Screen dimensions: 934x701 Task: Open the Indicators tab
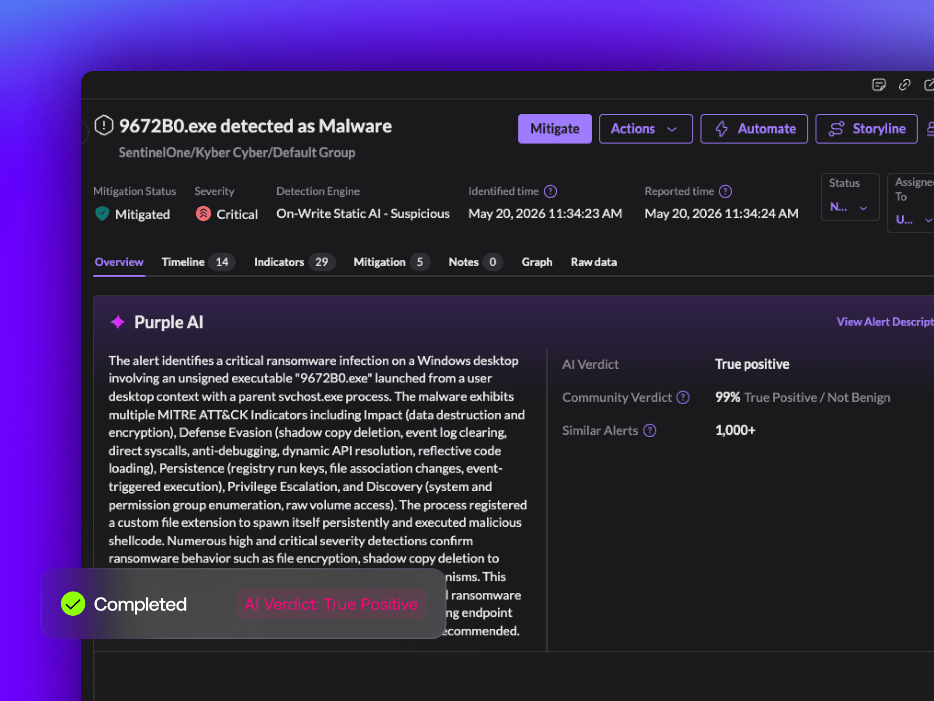point(294,262)
